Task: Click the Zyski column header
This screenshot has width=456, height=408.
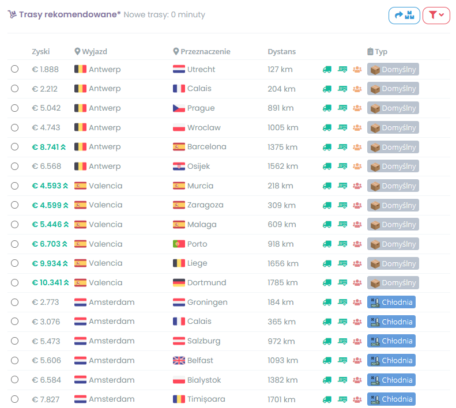Action: tap(41, 51)
